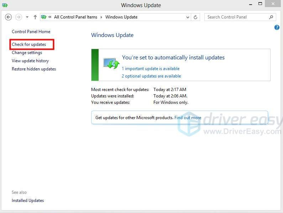The width and height of the screenshot is (283, 213).
Task: Click Find out more link
Action: [188, 118]
